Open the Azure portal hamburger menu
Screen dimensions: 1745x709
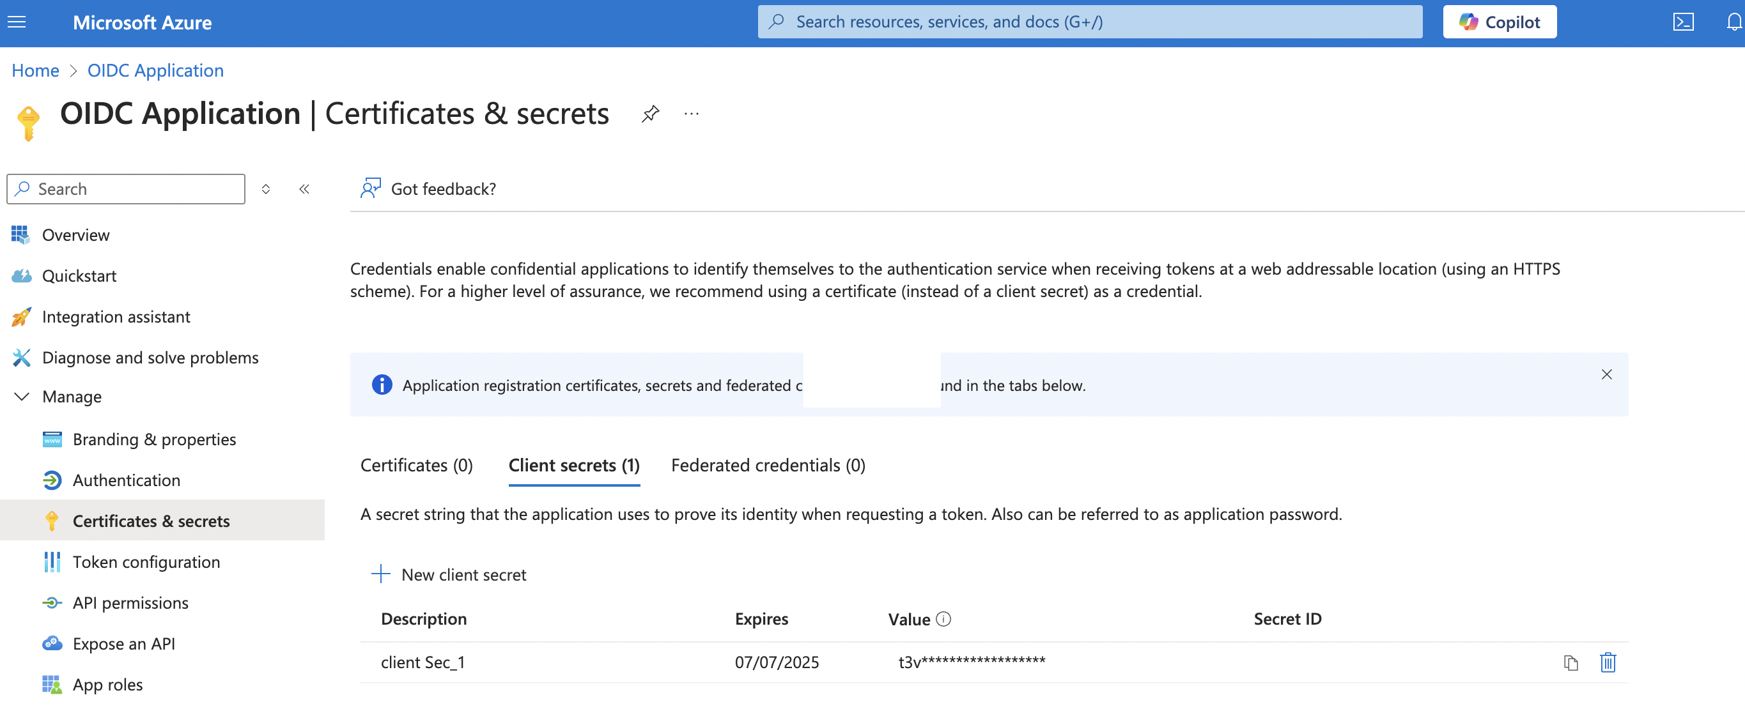[x=17, y=22]
